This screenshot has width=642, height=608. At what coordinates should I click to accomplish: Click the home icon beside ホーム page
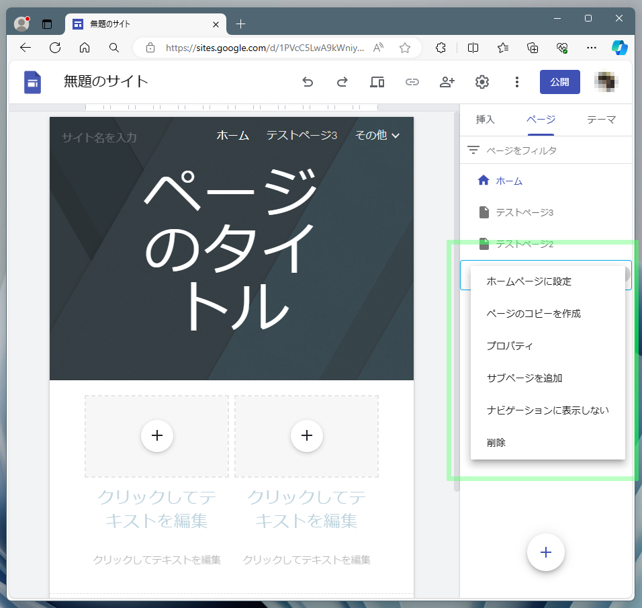point(484,180)
